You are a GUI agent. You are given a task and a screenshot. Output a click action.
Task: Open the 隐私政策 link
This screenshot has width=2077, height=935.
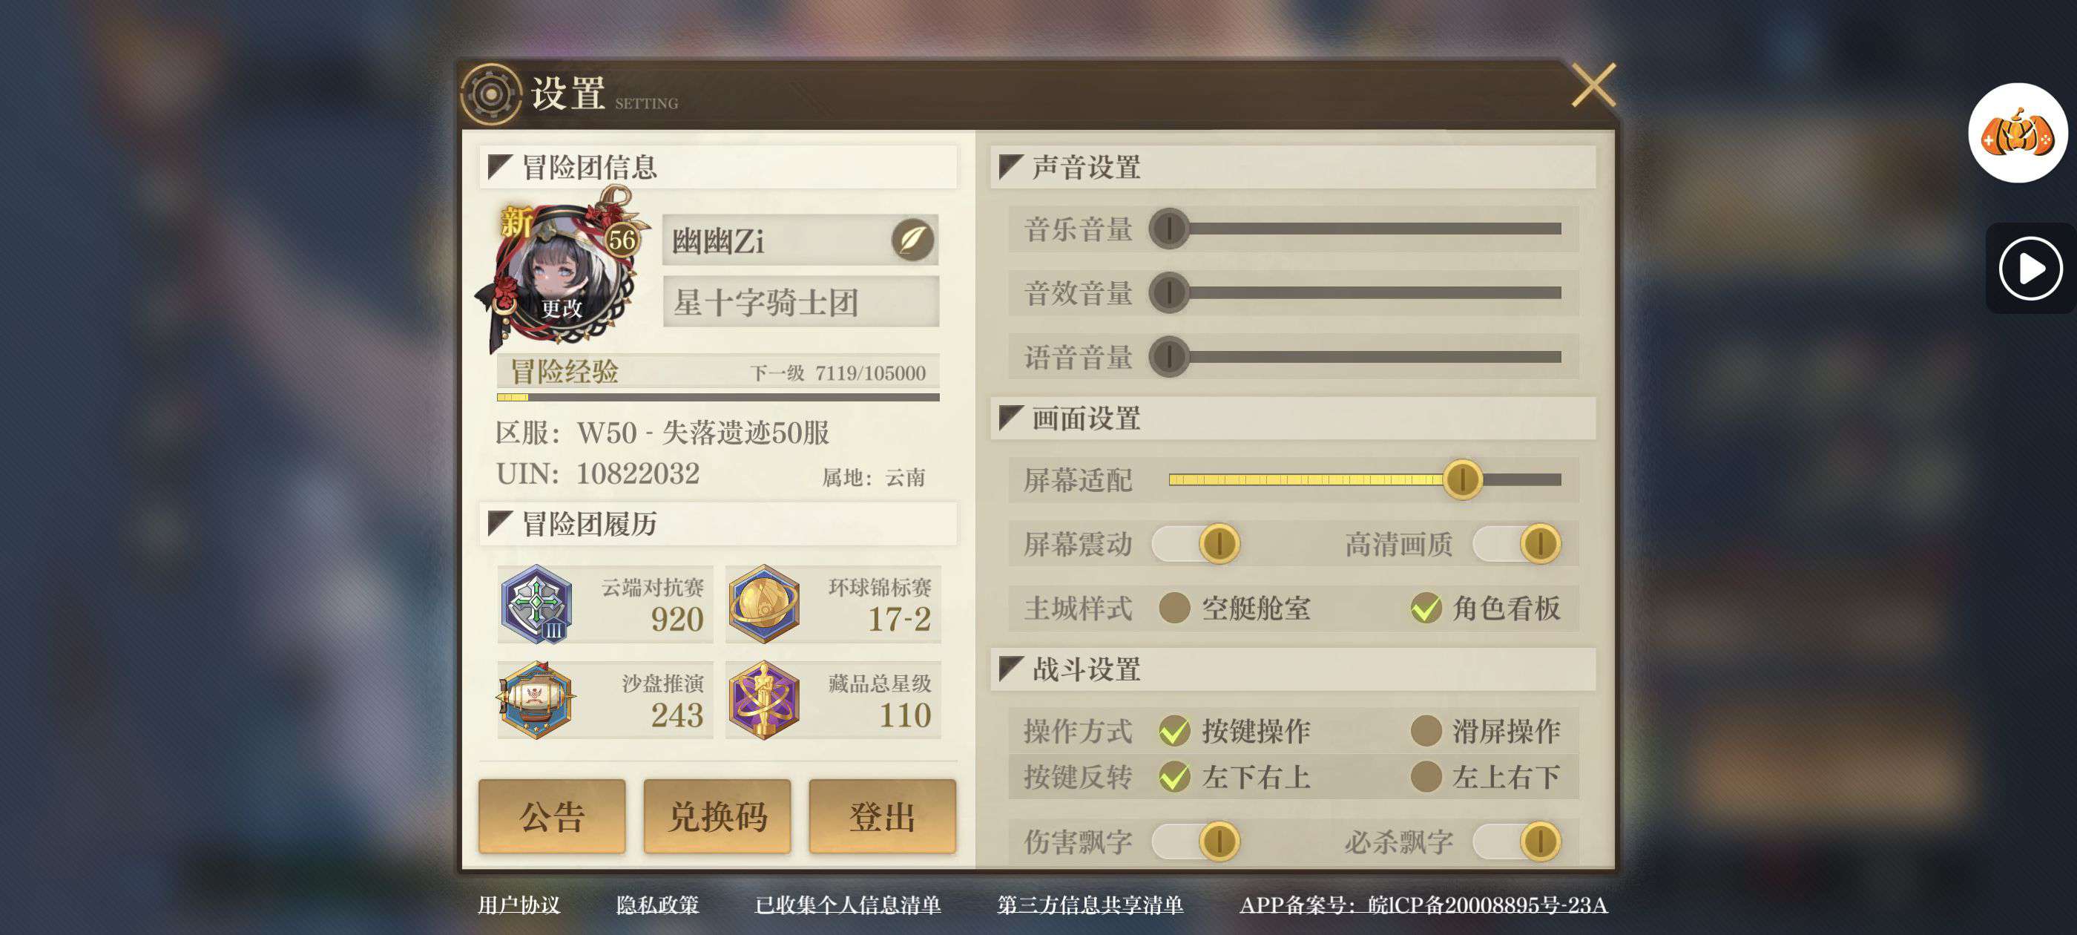pyautogui.click(x=657, y=905)
